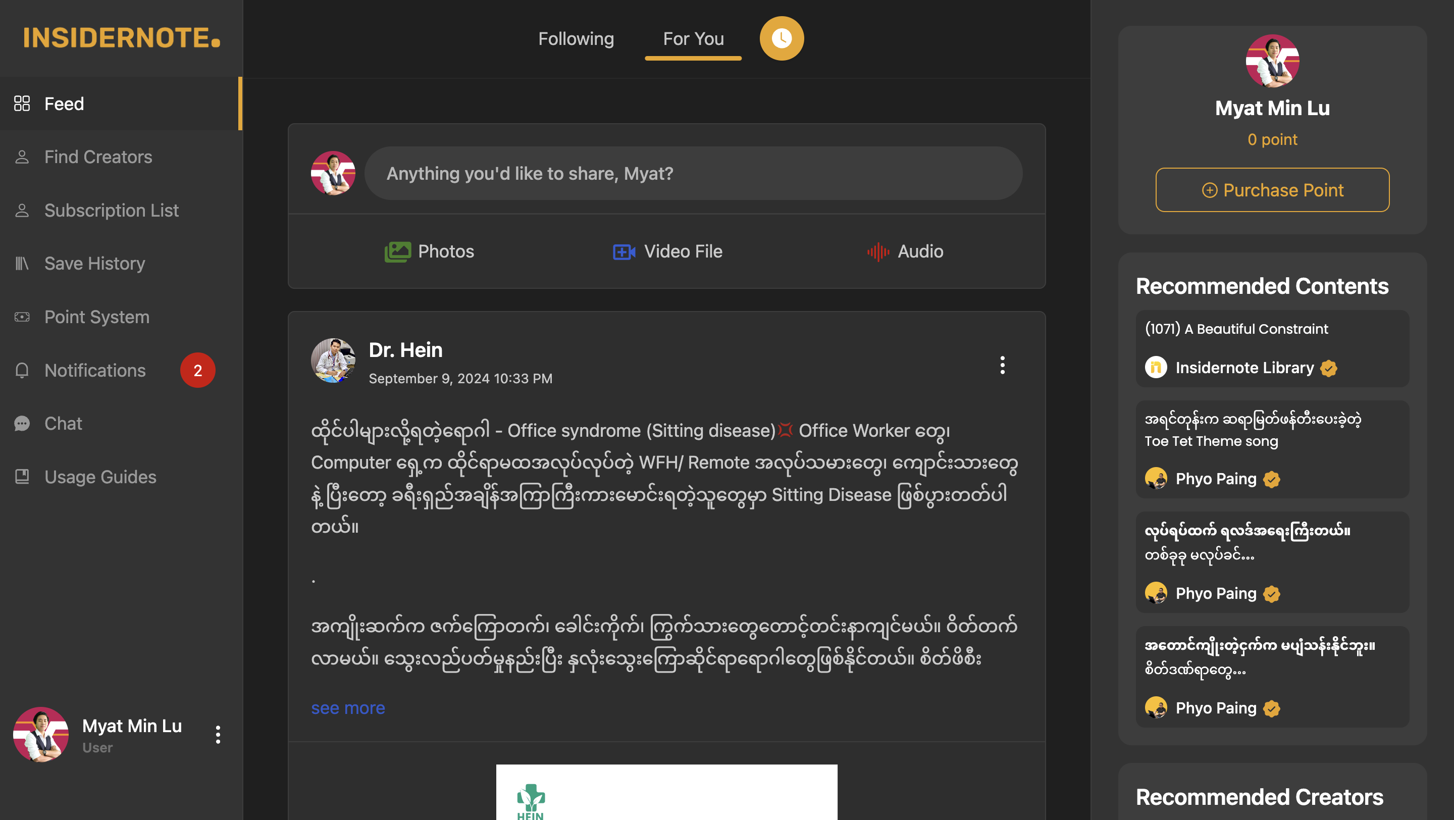The image size is (1454, 820).
Task: Click the share-something text field
Action: [x=693, y=173]
